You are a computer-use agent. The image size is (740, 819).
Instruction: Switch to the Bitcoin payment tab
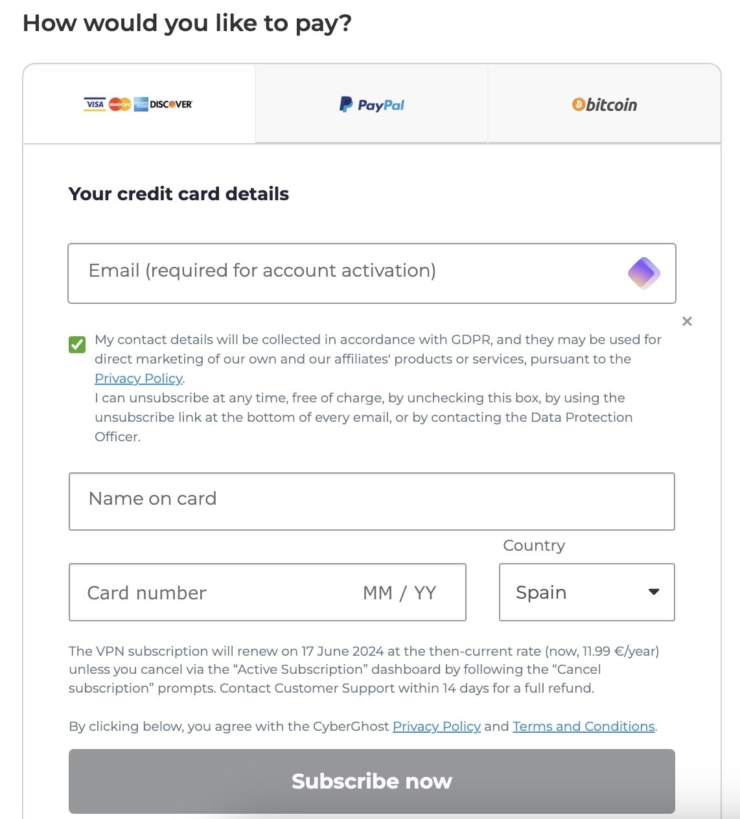click(604, 104)
